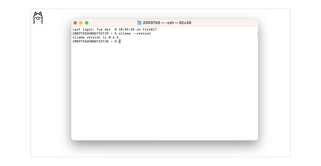Click the '--version' flag in the command
The height and width of the screenshot is (166, 321).
tap(142, 33)
